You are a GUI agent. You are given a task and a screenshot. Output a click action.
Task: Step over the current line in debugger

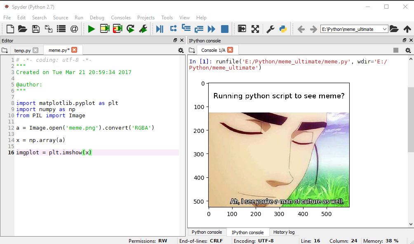(x=173, y=28)
